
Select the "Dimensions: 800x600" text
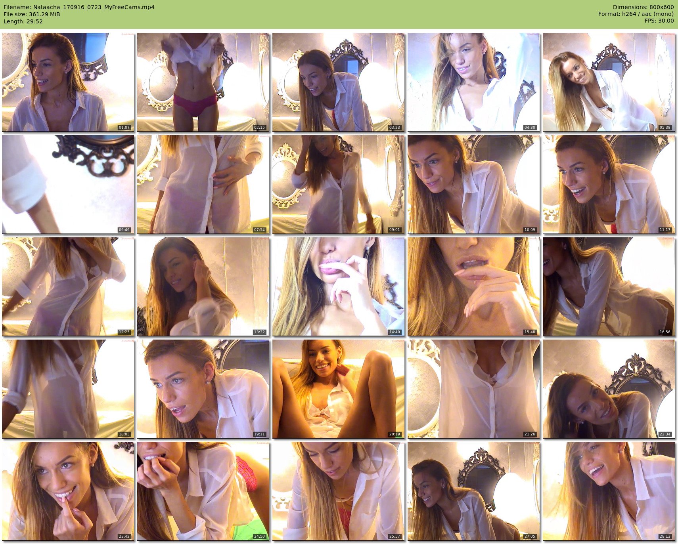click(x=643, y=7)
